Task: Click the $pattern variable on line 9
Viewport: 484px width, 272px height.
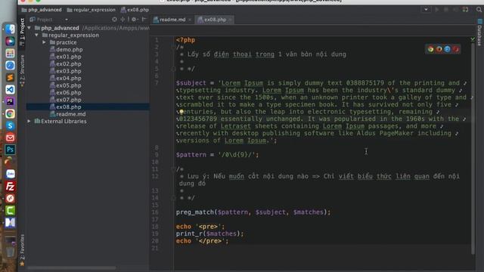Action: [x=191, y=155]
